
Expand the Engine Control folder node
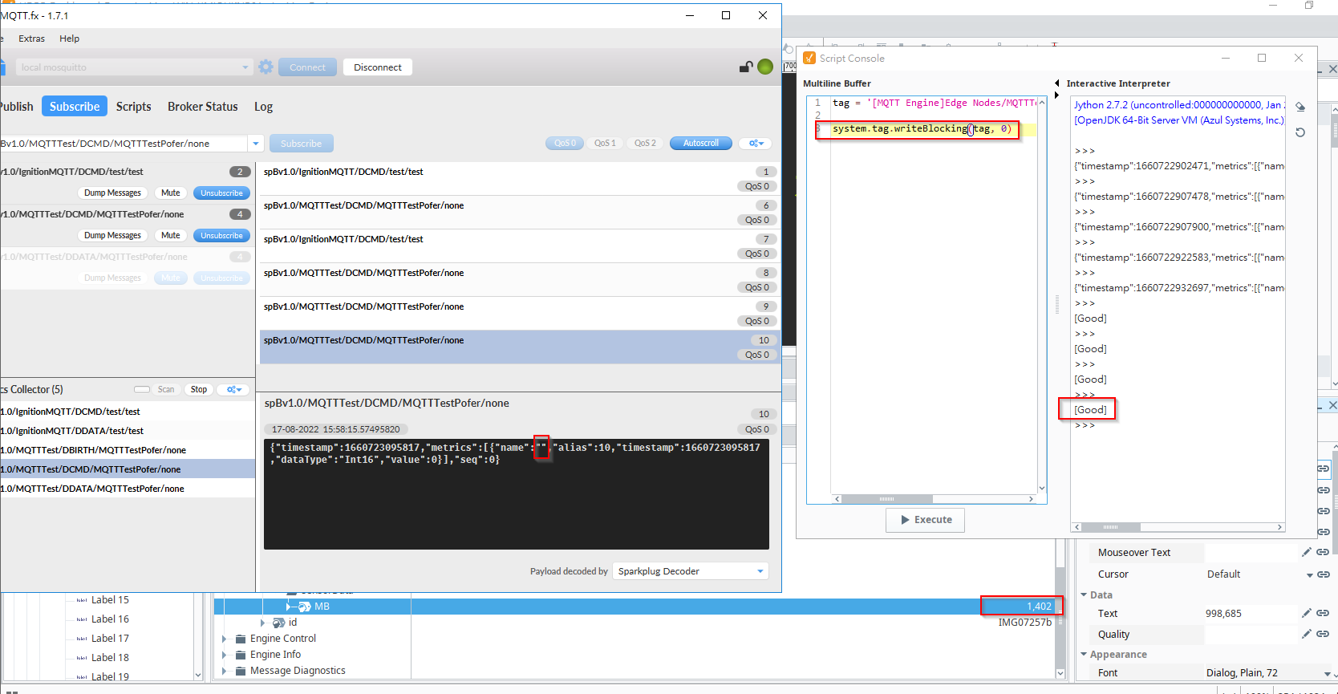tap(225, 639)
